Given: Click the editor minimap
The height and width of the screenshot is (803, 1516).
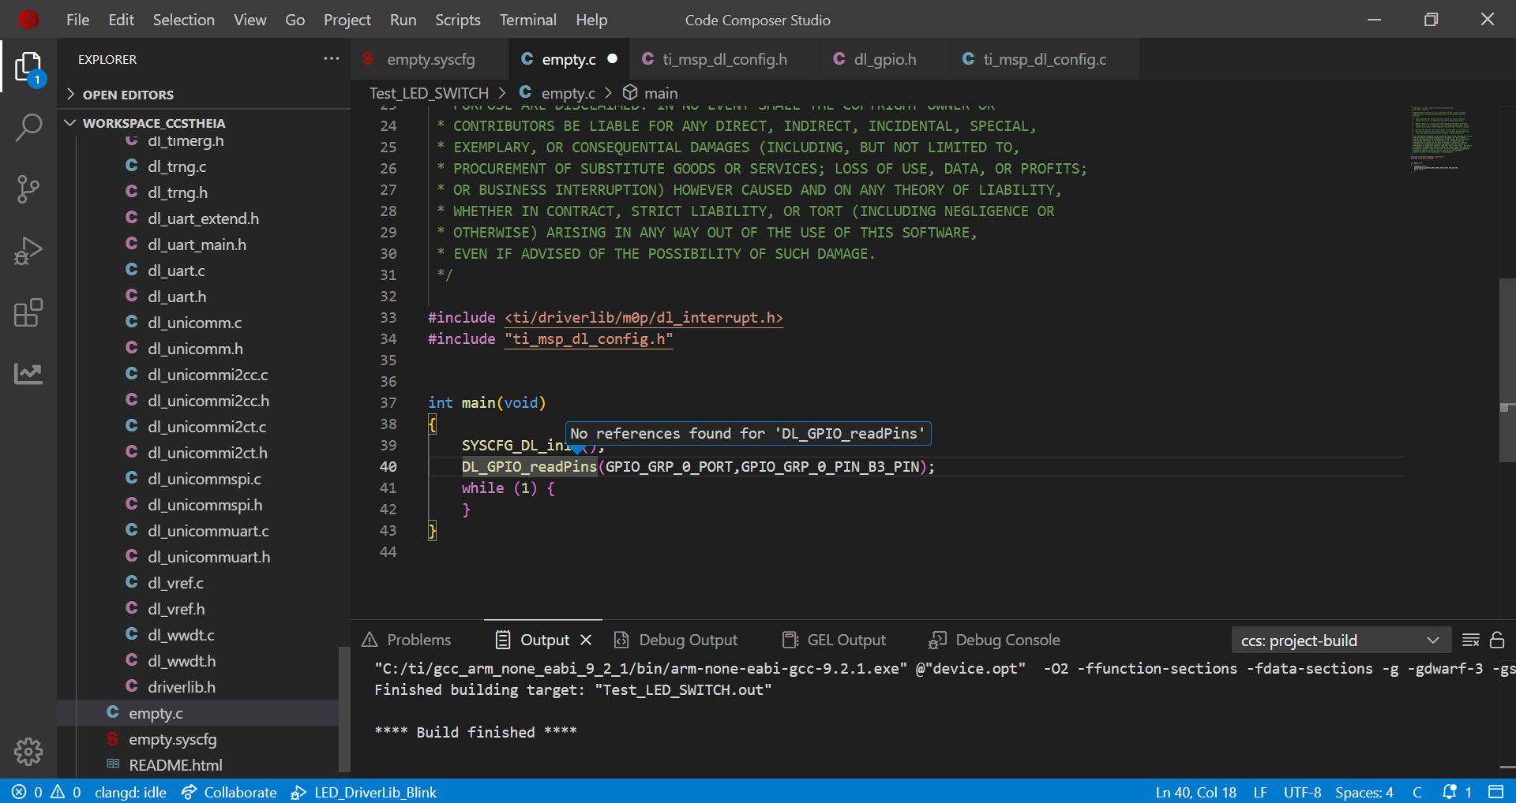Looking at the screenshot, I should click(x=1442, y=139).
